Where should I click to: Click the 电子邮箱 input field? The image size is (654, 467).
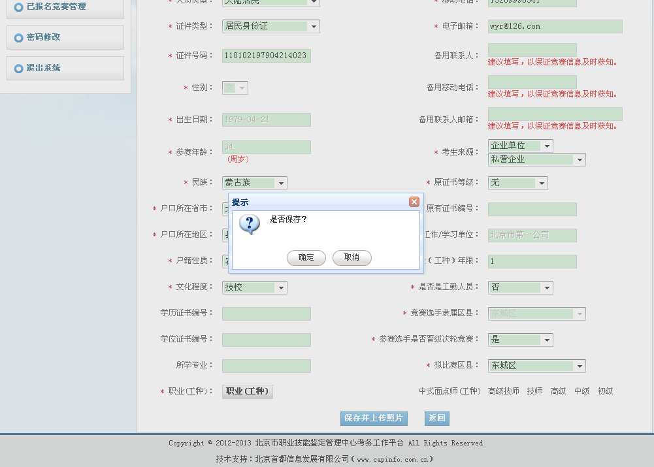[555, 27]
